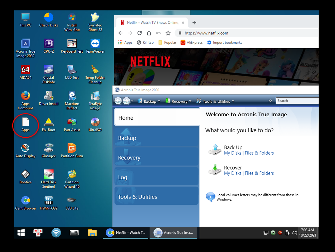
Task: Launch CPU-Z from the desktop
Action: point(49,46)
